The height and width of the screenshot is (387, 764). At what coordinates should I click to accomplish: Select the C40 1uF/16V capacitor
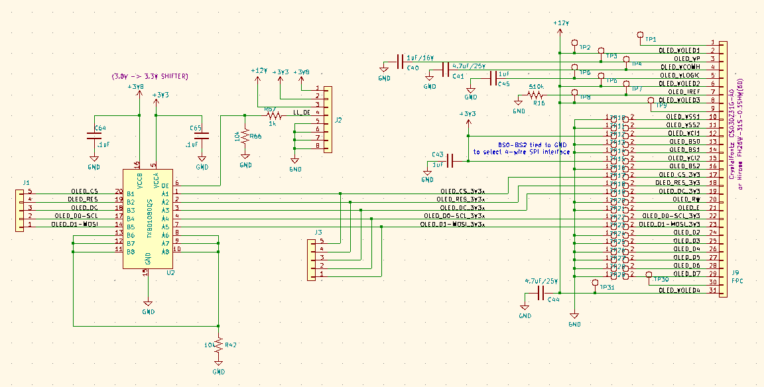pyautogui.click(x=400, y=62)
